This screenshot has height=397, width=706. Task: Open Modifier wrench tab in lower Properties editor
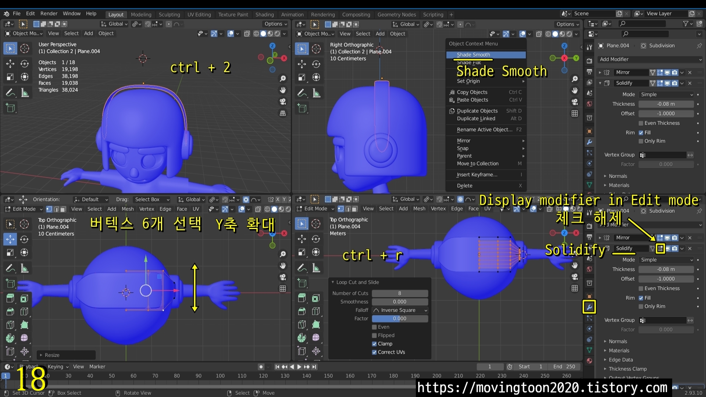coord(589,307)
